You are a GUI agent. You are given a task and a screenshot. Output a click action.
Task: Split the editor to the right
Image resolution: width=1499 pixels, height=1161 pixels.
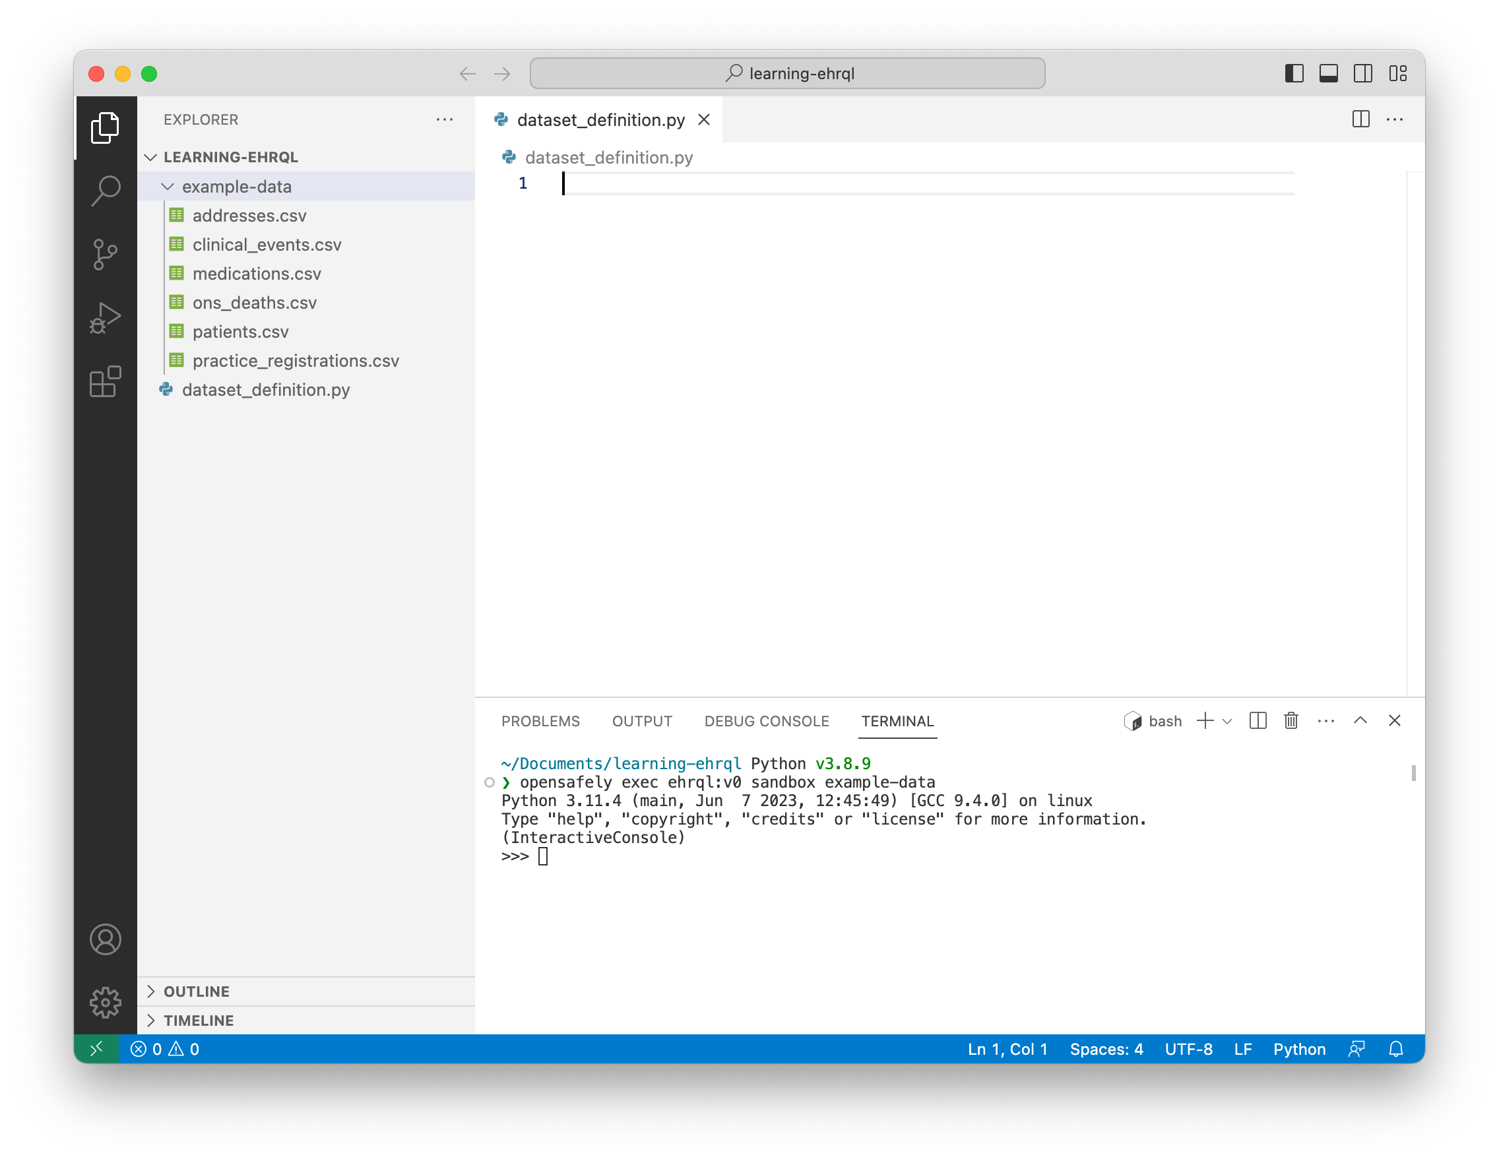[1360, 119]
